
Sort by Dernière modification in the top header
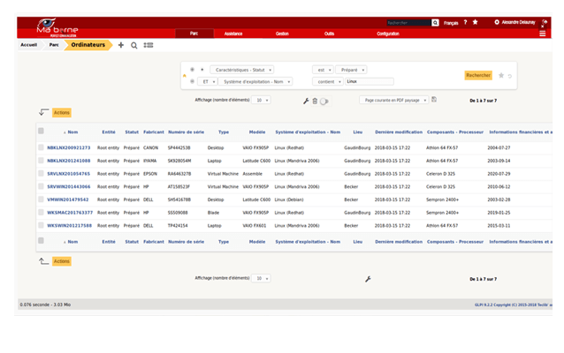pos(399,132)
